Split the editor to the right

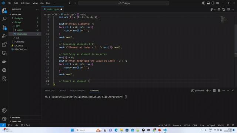[x=228, y=9]
